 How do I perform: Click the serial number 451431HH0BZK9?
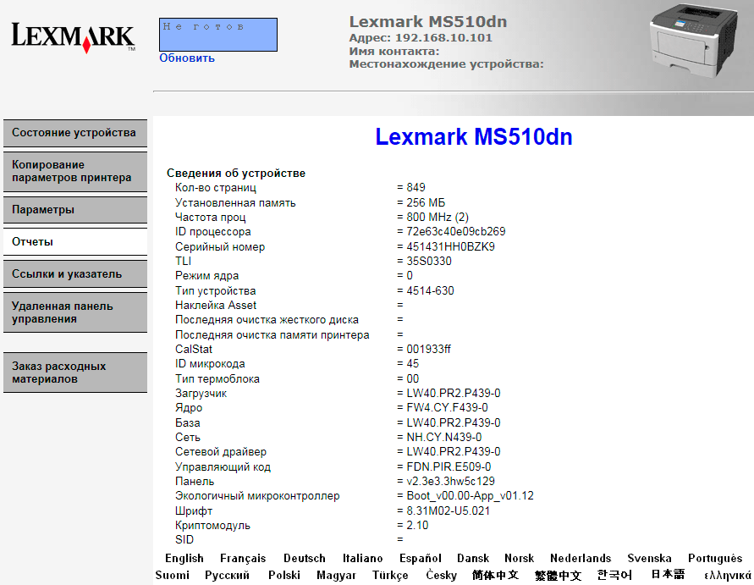click(x=450, y=247)
